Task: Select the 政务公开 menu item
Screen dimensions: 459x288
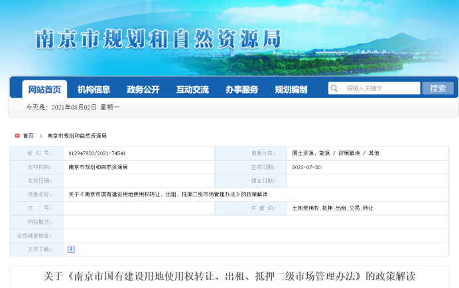Action: [143, 90]
